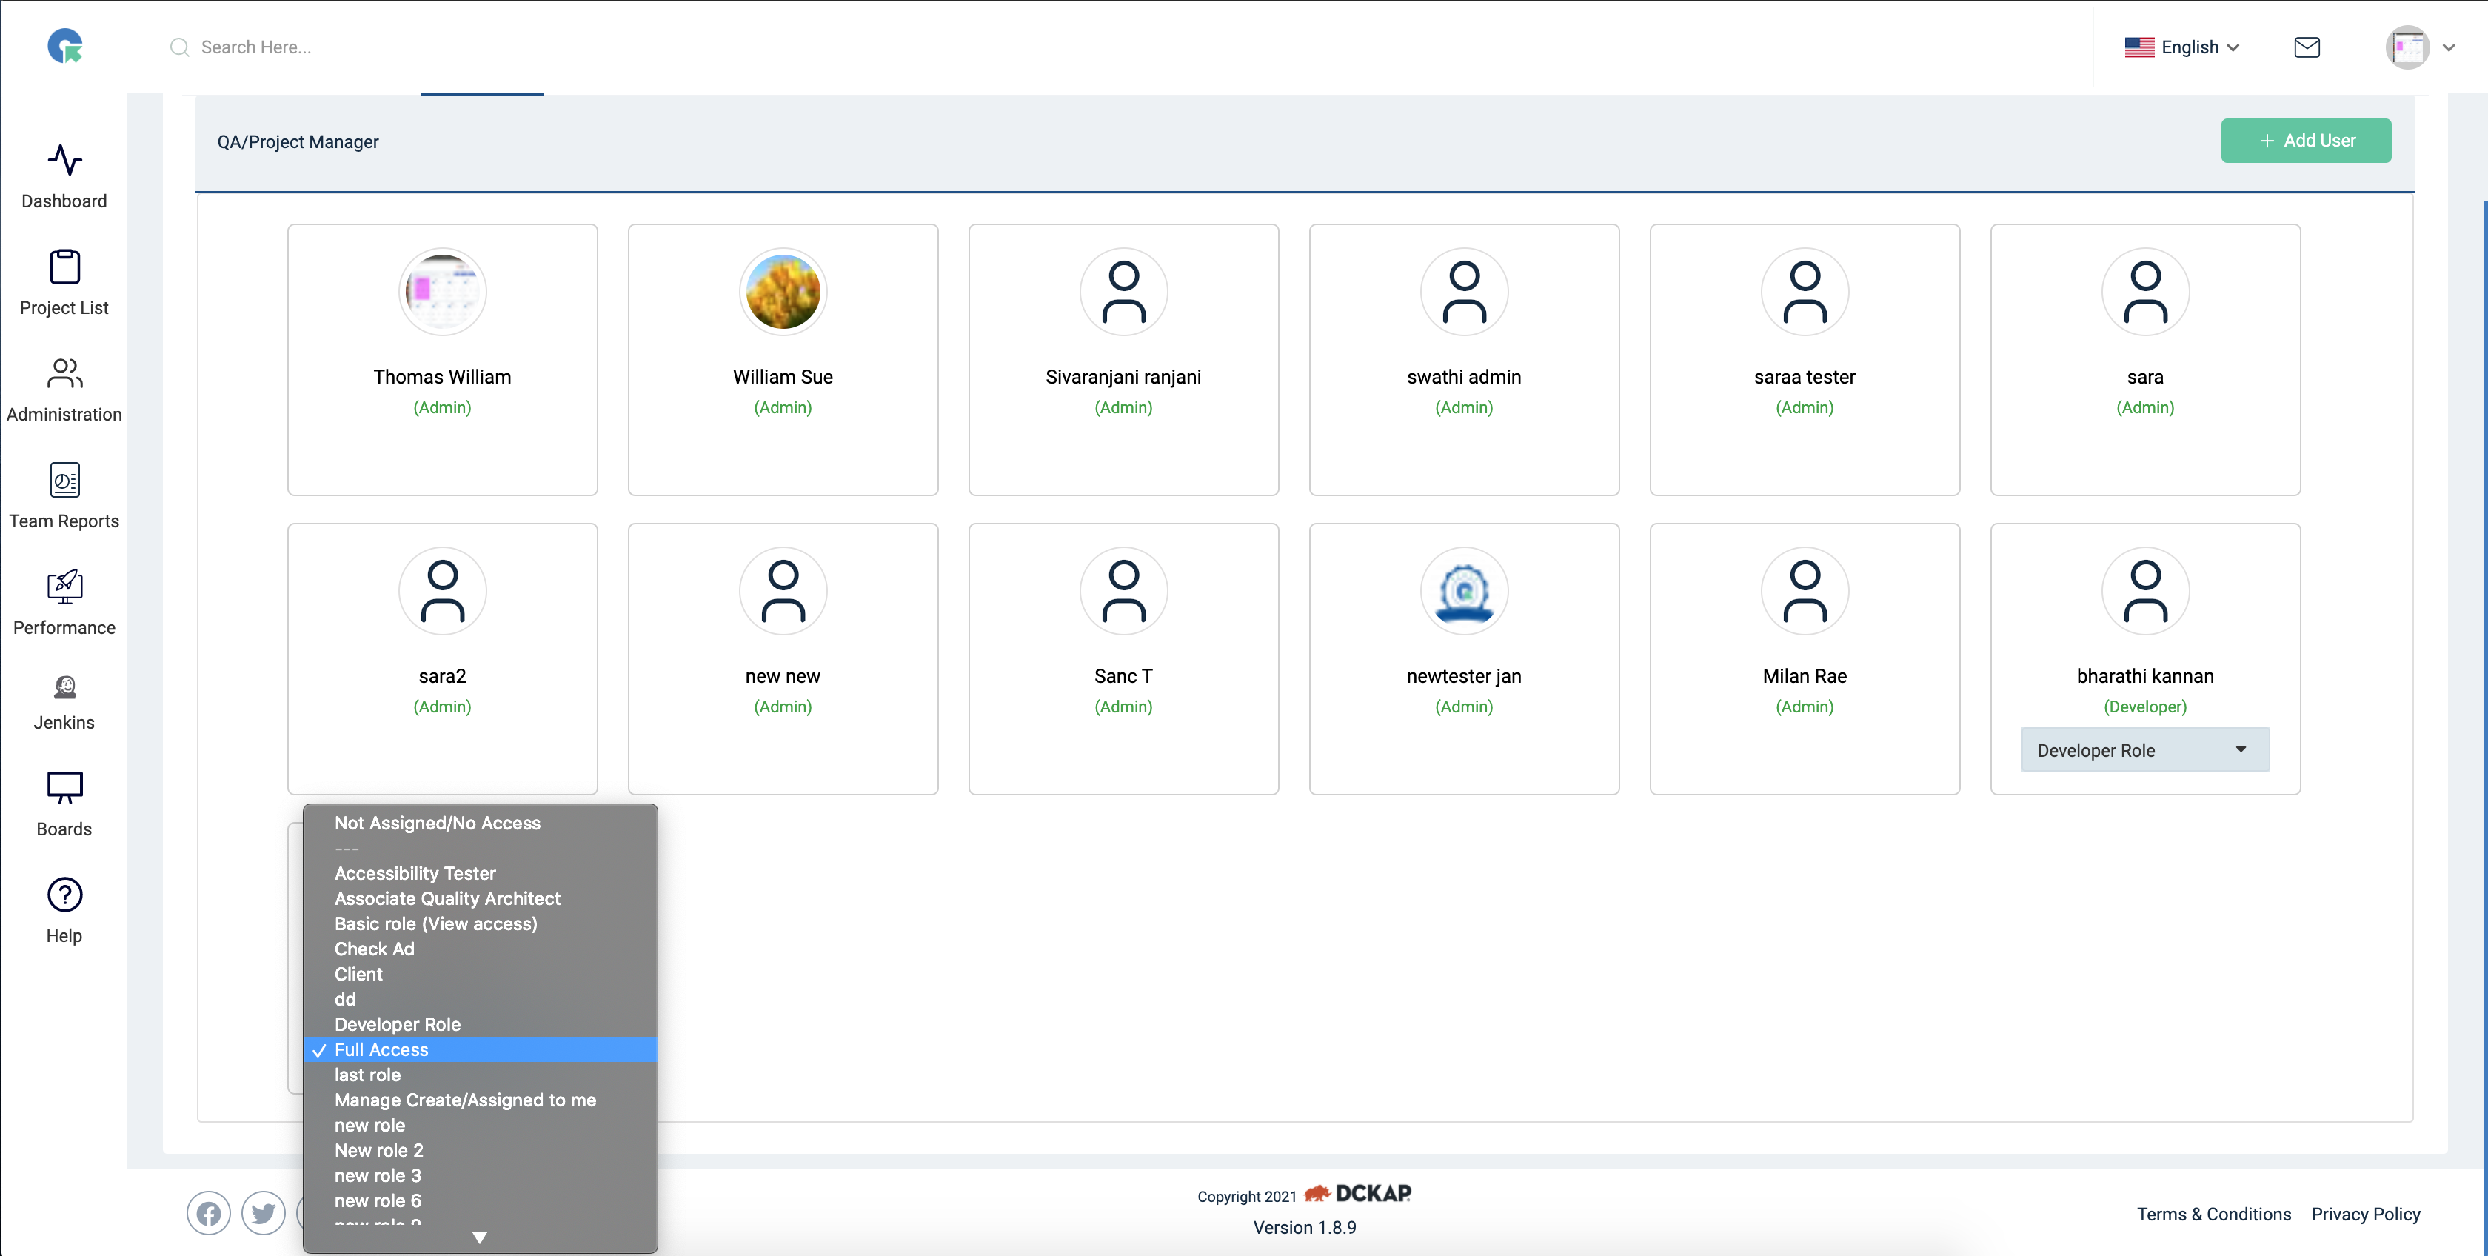Select Not Assigned/No Access role option
This screenshot has width=2488, height=1256.
coord(480,824)
